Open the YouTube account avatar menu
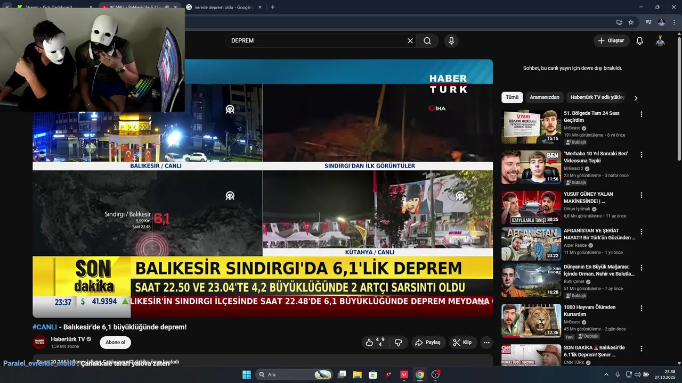Image resolution: width=682 pixels, height=383 pixels. point(660,41)
